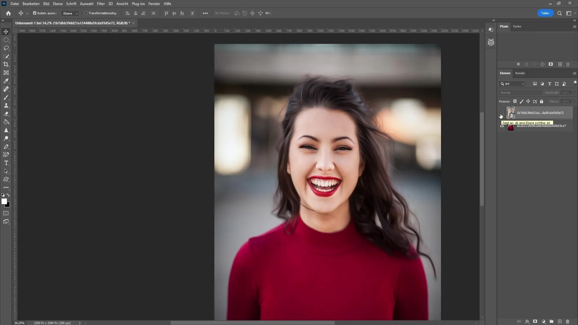Select the Healing Brush tool
The width and height of the screenshot is (578, 325).
point(6,89)
